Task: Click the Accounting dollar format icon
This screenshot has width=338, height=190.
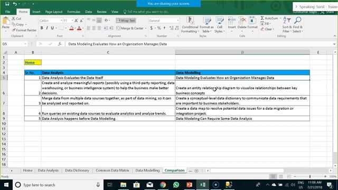Action: [x=152, y=28]
